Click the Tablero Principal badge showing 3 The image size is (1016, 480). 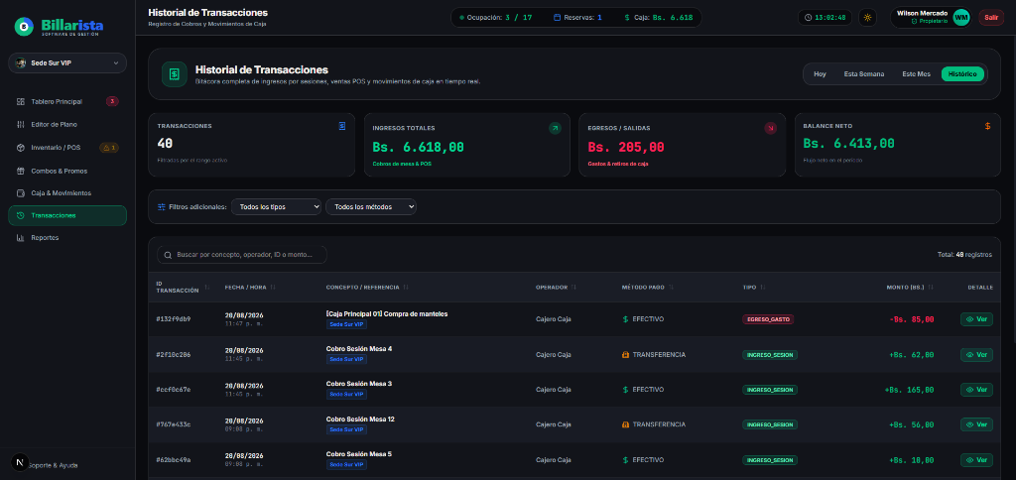[x=112, y=102]
